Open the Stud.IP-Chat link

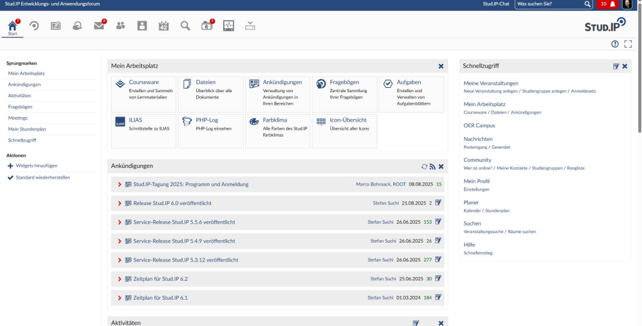[x=496, y=4]
